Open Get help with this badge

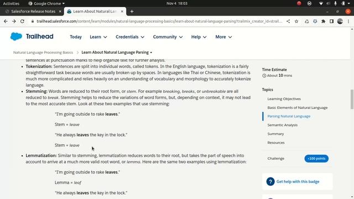298,182
